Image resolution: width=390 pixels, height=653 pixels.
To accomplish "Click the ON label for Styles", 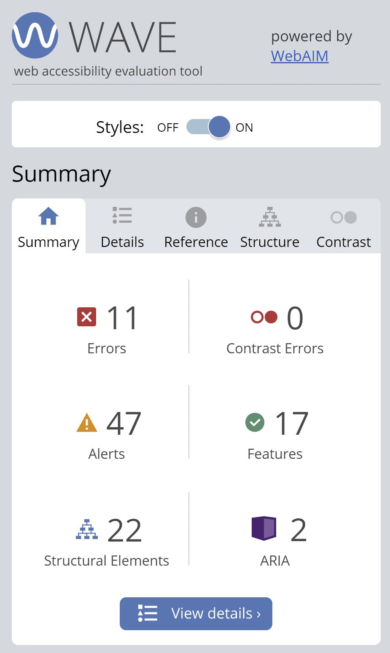I will pyautogui.click(x=244, y=127).
